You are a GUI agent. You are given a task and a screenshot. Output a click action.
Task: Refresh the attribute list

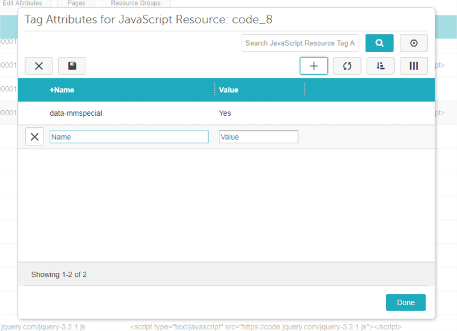(347, 66)
